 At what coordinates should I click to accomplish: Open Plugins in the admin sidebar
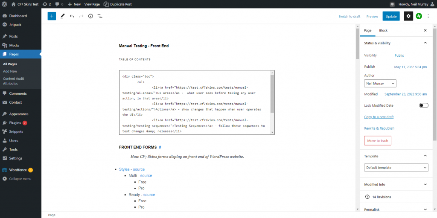pos(15,123)
